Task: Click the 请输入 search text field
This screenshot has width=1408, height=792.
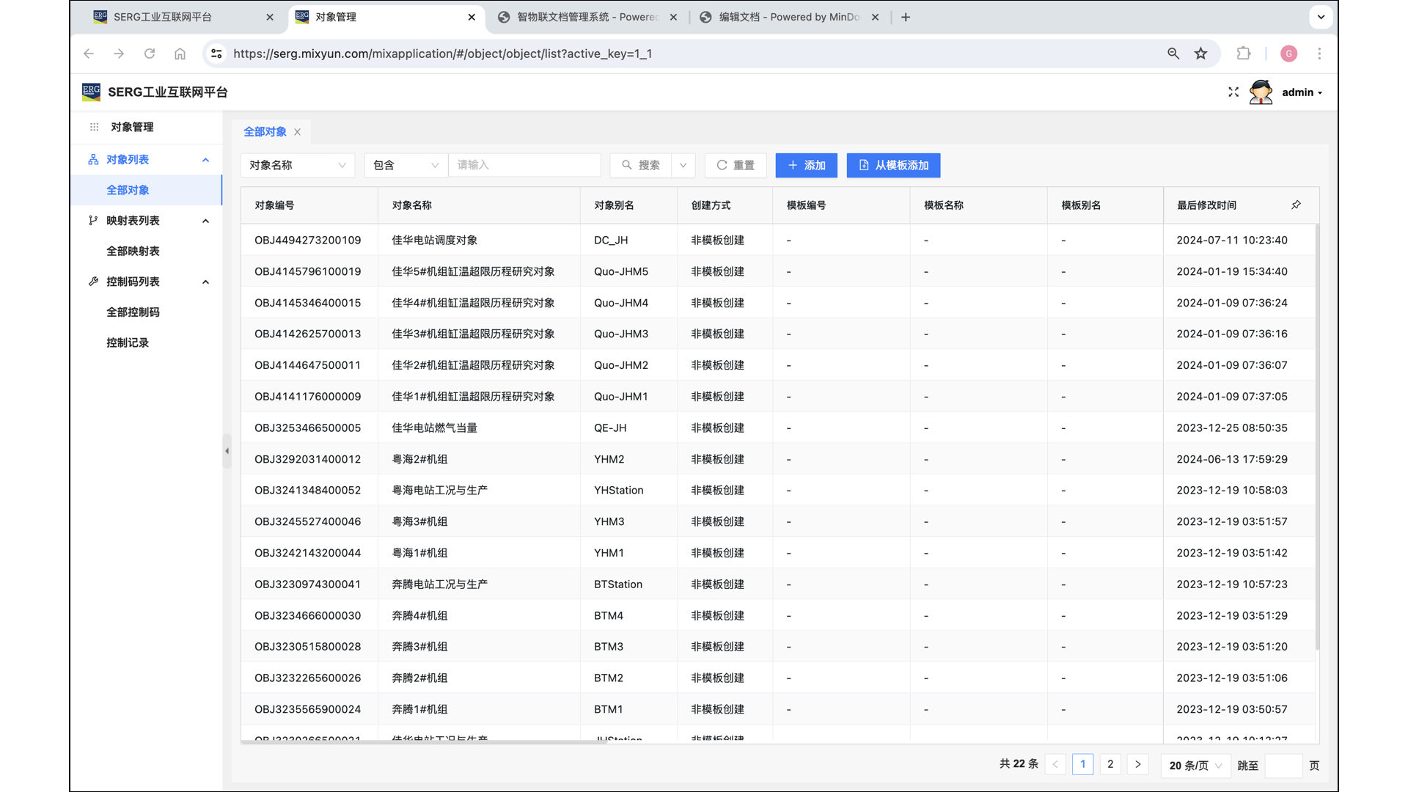Action: 524,165
